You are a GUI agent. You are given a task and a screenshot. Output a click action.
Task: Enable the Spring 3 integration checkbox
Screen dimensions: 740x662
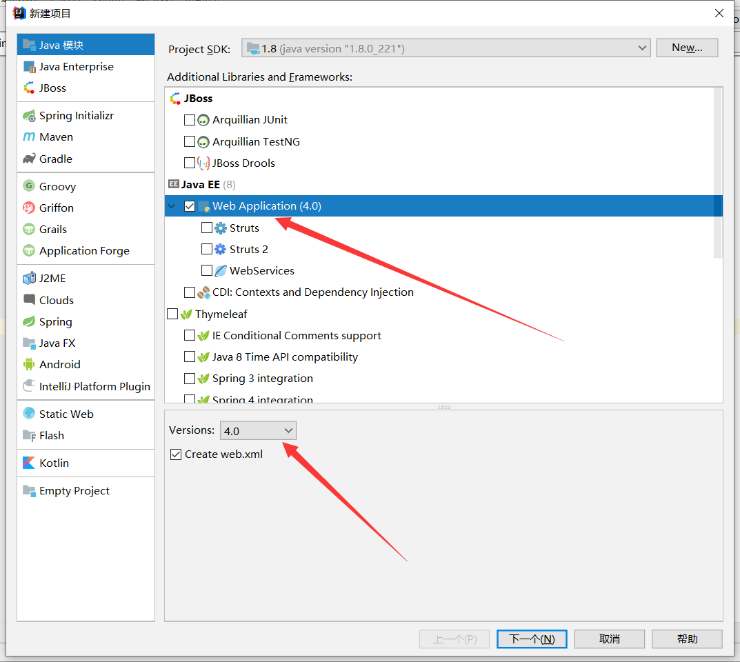[190, 378]
